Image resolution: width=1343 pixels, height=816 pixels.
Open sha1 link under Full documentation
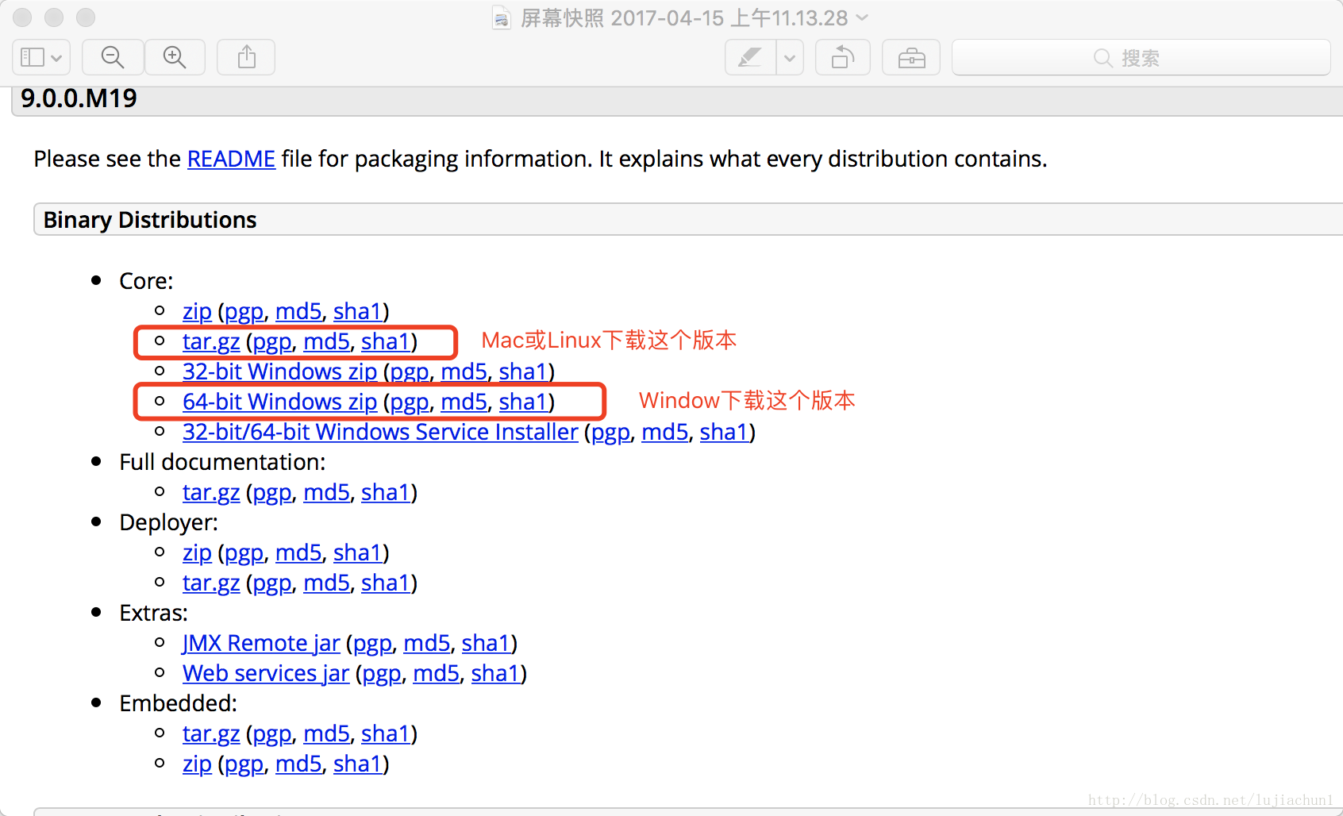(x=386, y=492)
